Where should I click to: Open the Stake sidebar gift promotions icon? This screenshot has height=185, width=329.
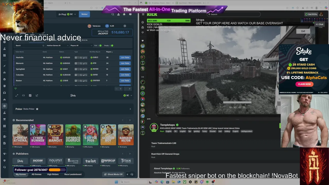point(4,136)
